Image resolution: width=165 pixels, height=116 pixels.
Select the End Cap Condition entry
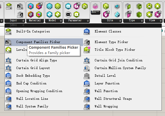click(44, 84)
